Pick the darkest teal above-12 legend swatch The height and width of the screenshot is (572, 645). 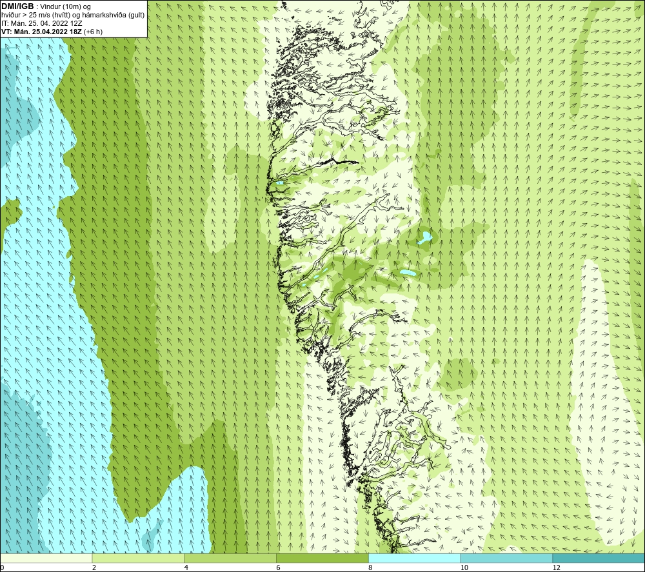[599, 558]
